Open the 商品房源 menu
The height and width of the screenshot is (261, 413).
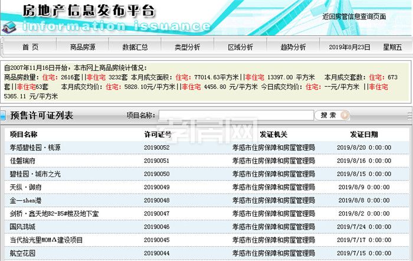point(83,47)
